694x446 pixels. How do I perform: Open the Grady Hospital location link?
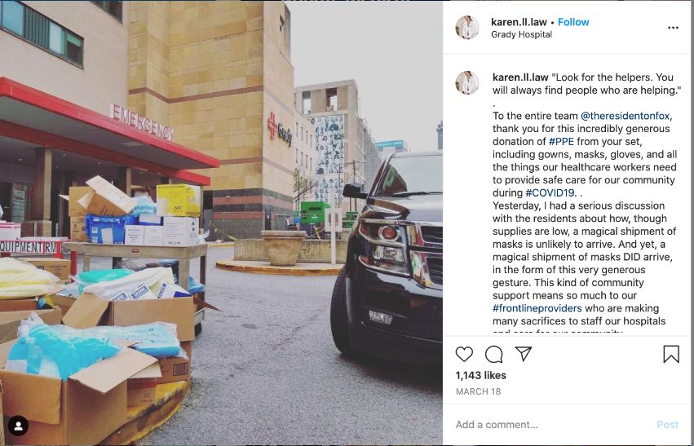(521, 34)
